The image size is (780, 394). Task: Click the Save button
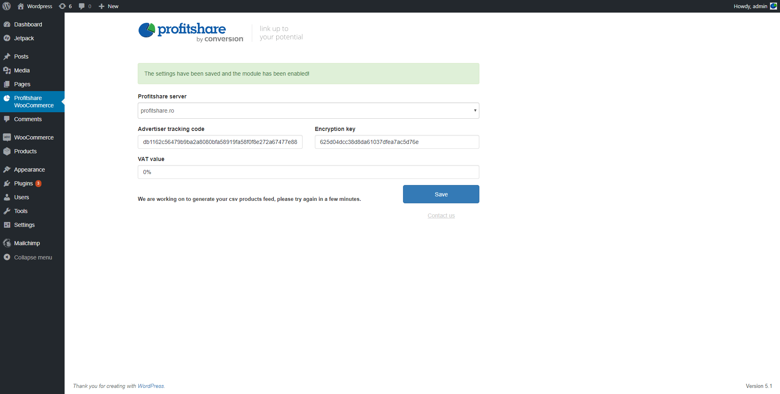[x=441, y=194]
